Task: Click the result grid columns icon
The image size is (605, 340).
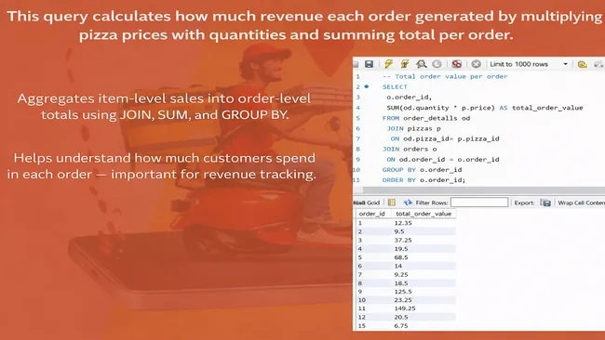Action: (x=392, y=203)
